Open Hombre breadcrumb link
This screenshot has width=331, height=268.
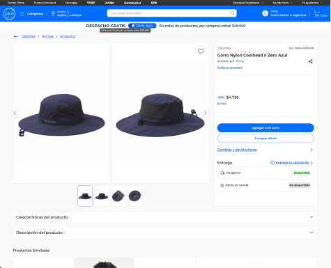47,36
